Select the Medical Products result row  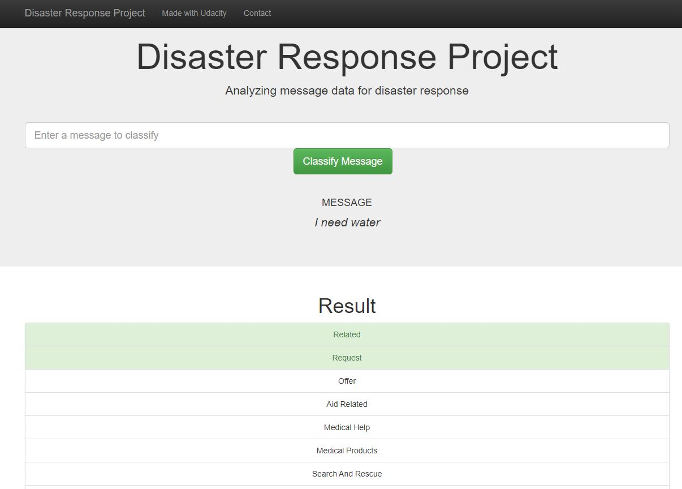point(347,451)
